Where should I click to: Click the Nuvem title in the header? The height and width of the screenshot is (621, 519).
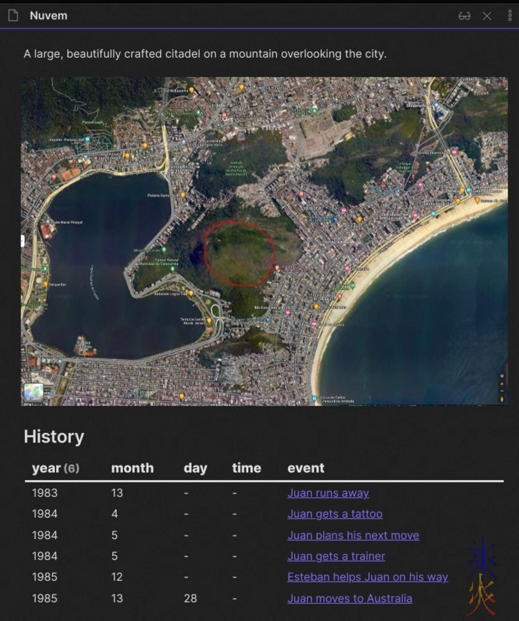click(48, 16)
